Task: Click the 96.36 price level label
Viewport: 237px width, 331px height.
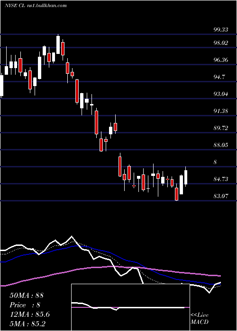Action: click(x=221, y=60)
